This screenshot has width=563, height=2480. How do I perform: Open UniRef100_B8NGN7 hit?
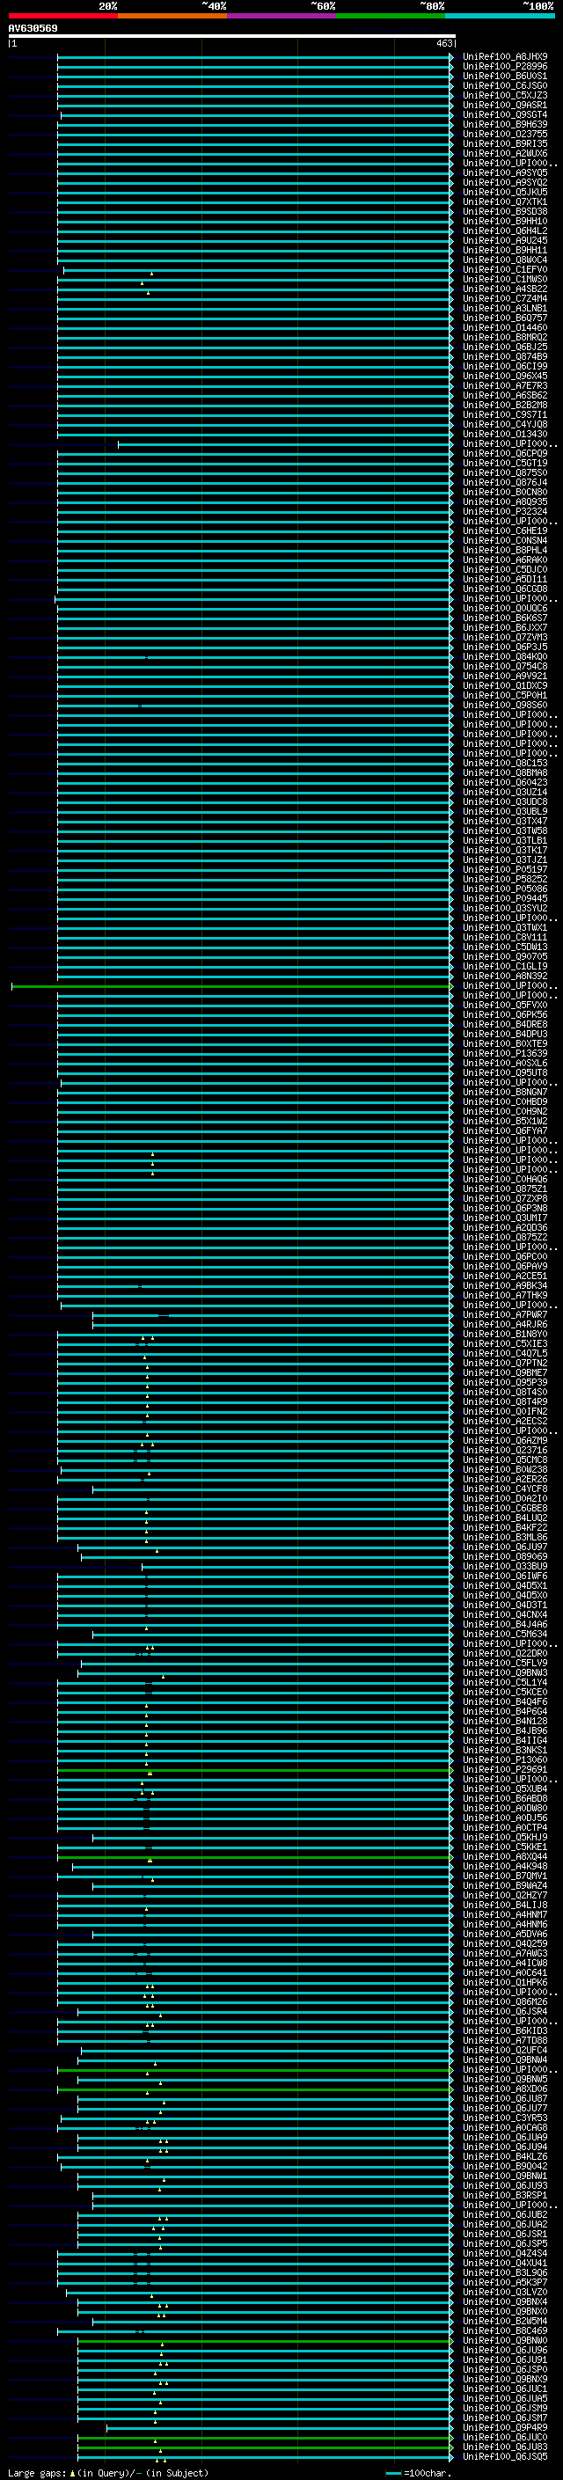(x=505, y=1092)
